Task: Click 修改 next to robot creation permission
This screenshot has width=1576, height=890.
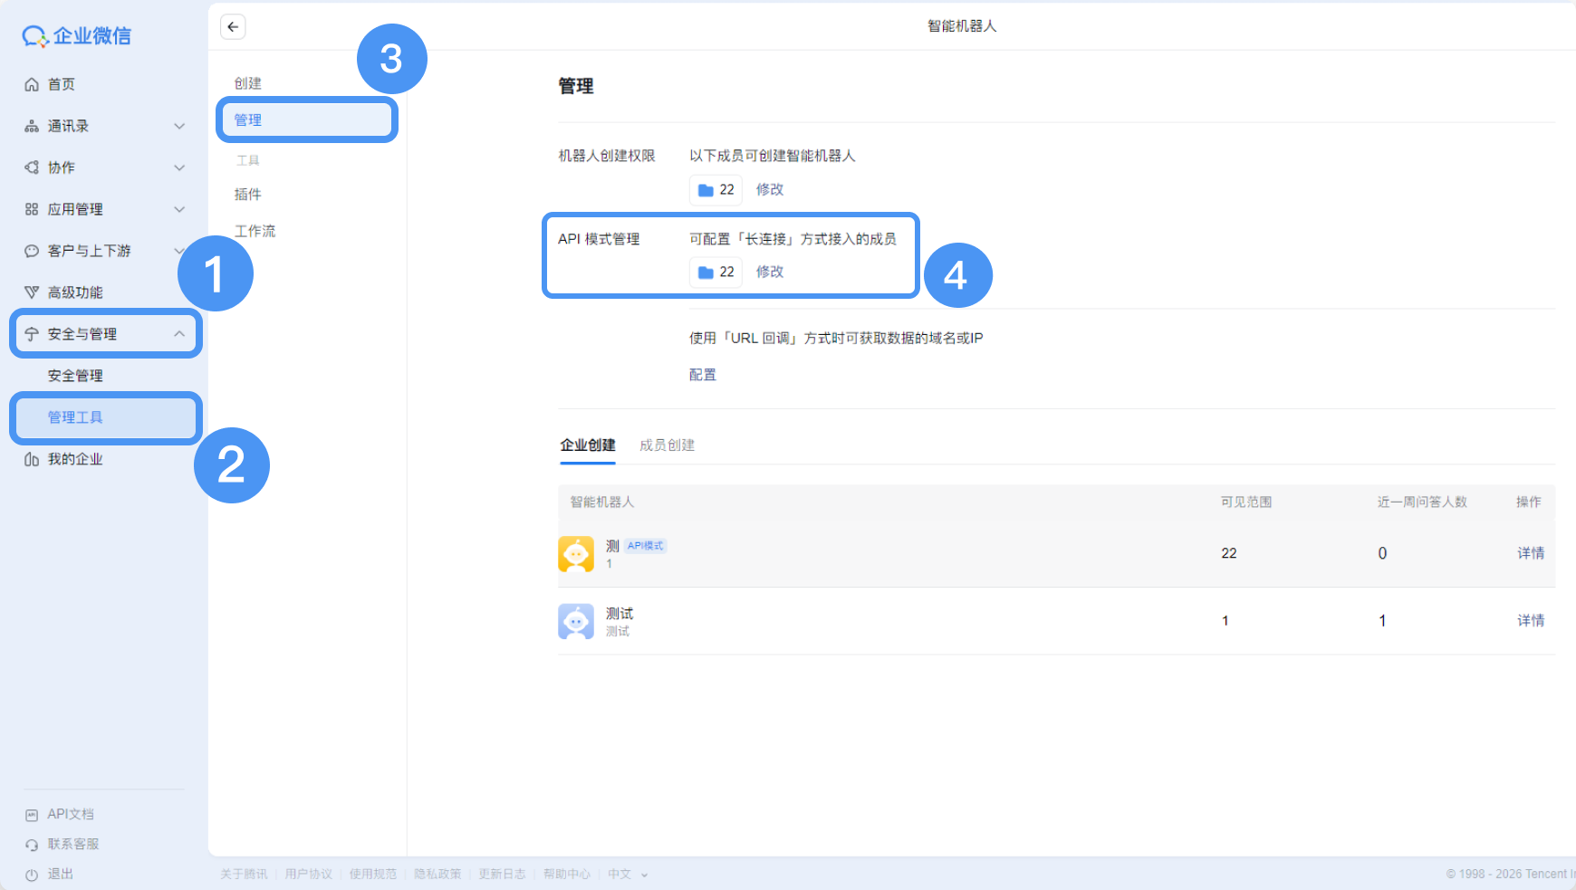Action: [769, 189]
